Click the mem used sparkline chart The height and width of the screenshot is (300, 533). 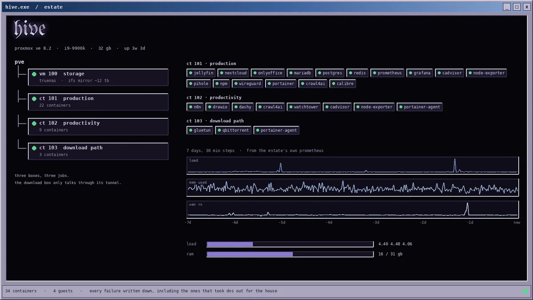coord(353,188)
